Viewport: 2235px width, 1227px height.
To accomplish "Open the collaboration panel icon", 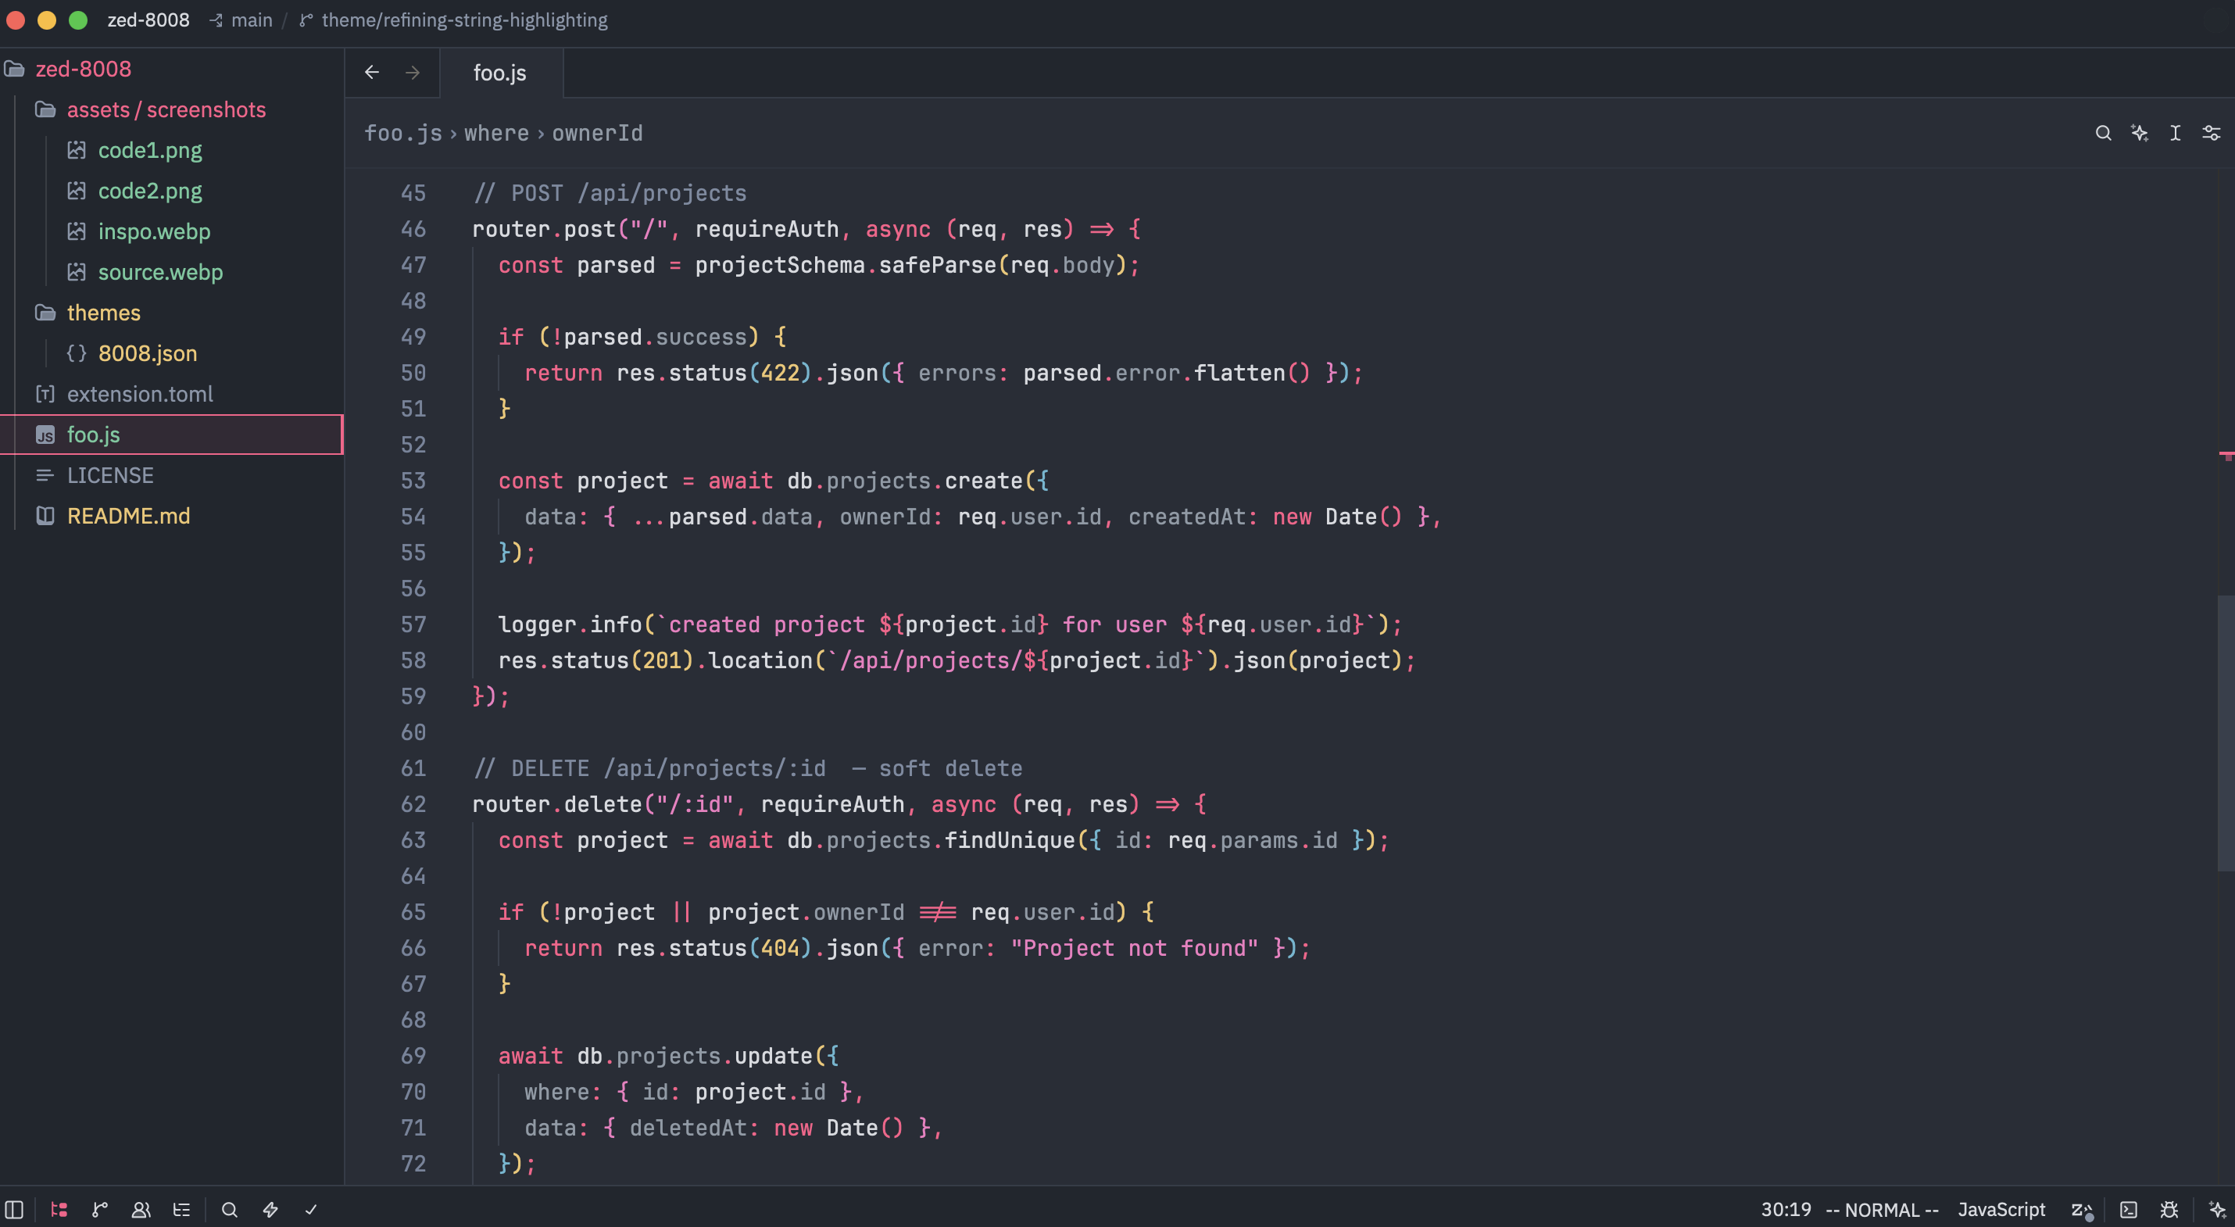I will [x=141, y=1209].
